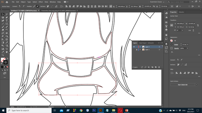Click Start Global Edit button
Viewport: 202px width, 113px height.
coord(182,84)
